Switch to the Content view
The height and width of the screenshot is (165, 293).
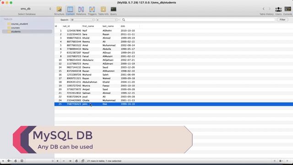coord(70,11)
